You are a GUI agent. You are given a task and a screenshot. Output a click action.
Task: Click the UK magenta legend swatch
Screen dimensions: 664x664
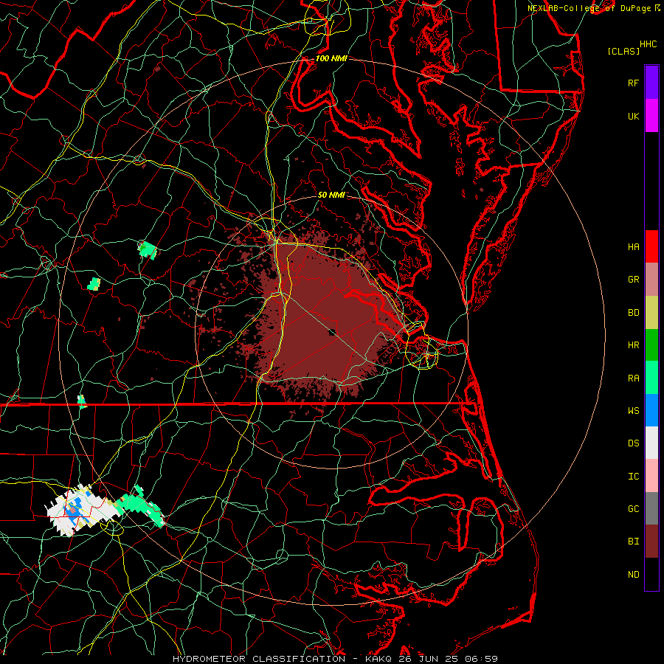coord(651,116)
